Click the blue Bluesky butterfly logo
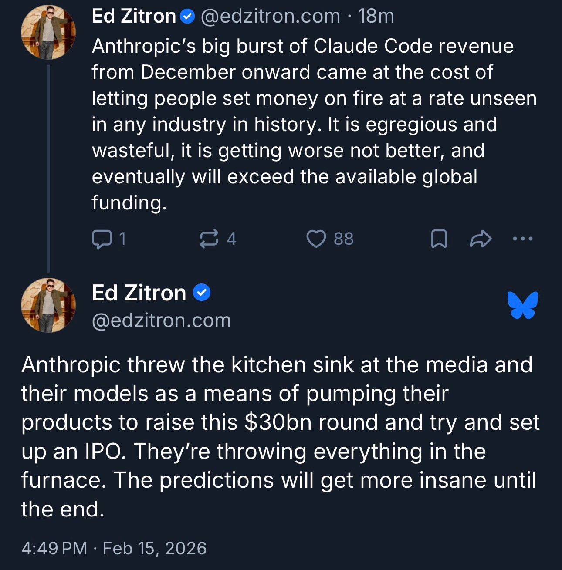The width and height of the screenshot is (562, 570). coord(522,305)
